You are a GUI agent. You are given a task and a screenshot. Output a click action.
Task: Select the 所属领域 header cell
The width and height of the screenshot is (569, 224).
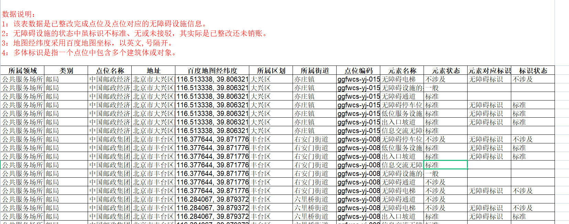(22, 71)
